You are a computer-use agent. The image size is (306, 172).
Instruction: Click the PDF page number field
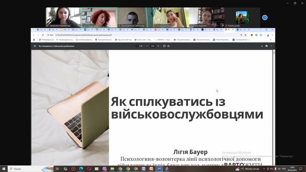pyautogui.click(x=137, y=46)
